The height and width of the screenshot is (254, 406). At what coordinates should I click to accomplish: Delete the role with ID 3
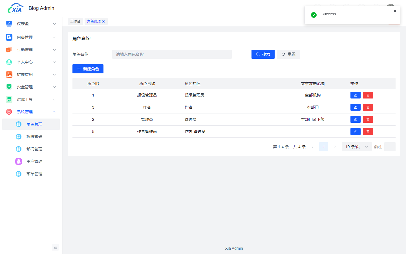point(368,107)
